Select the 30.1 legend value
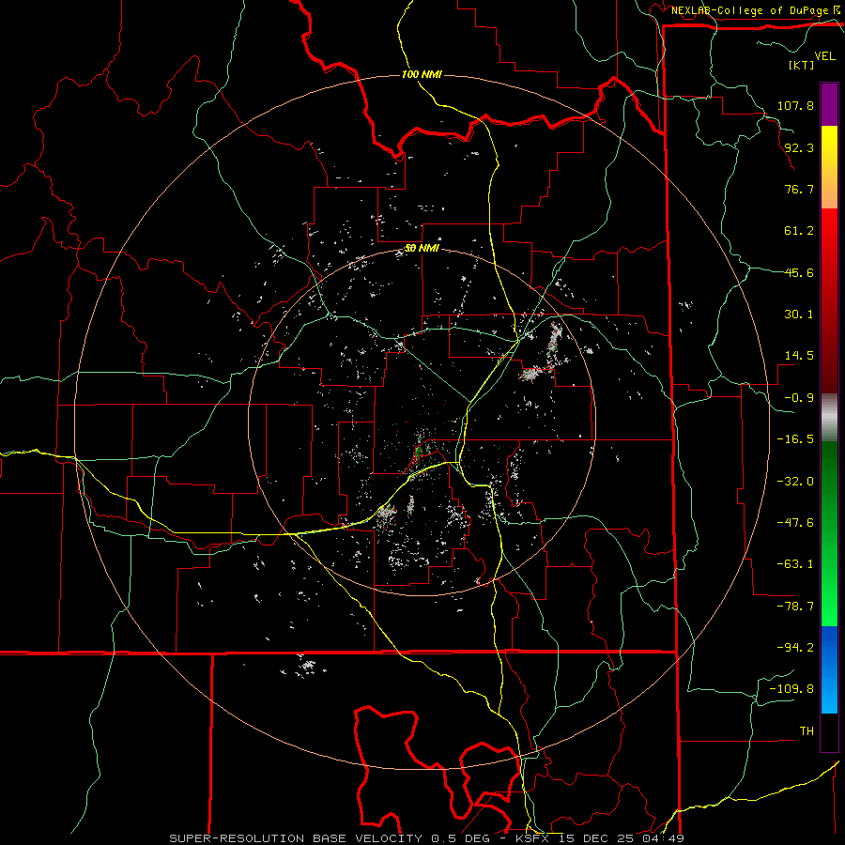The width and height of the screenshot is (845, 845). click(x=799, y=315)
